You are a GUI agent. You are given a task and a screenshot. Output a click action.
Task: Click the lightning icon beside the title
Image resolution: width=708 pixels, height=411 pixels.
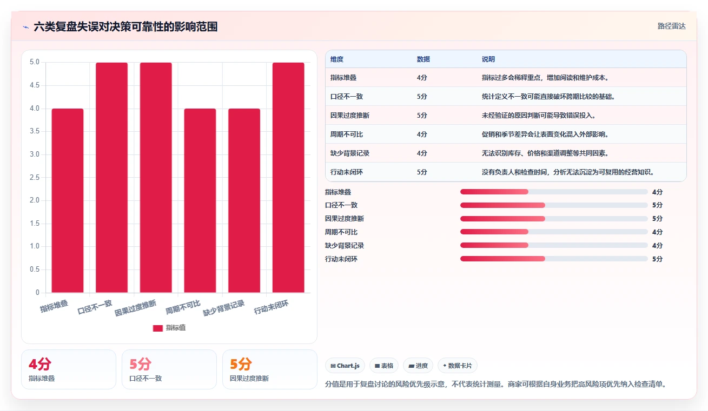pos(25,26)
